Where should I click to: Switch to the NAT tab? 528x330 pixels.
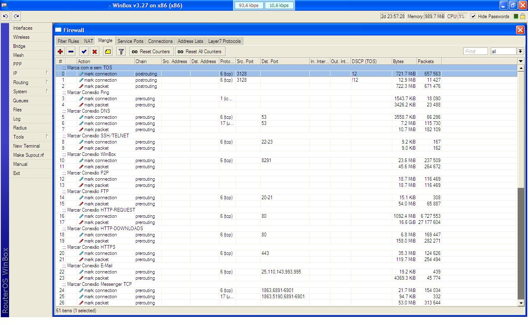(x=89, y=41)
